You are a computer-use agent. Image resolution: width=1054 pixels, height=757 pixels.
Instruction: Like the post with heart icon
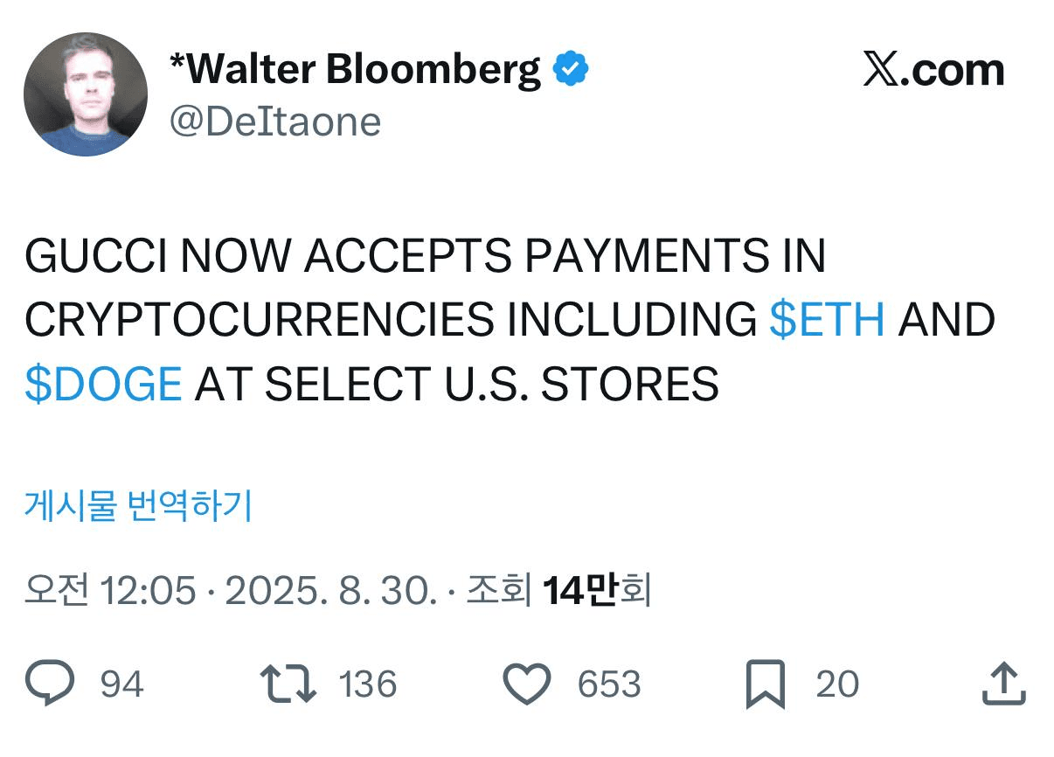529,684
